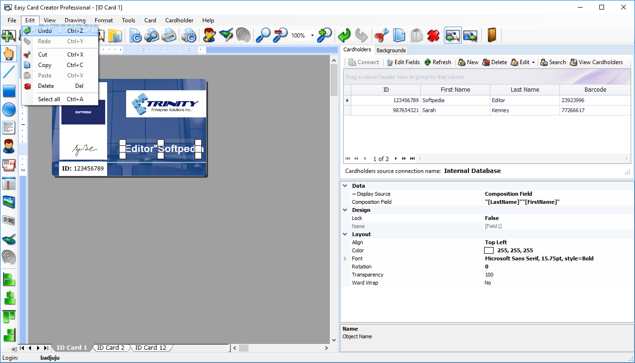635x363 pixels.
Task: Open the Drawing menu
Action: click(75, 20)
